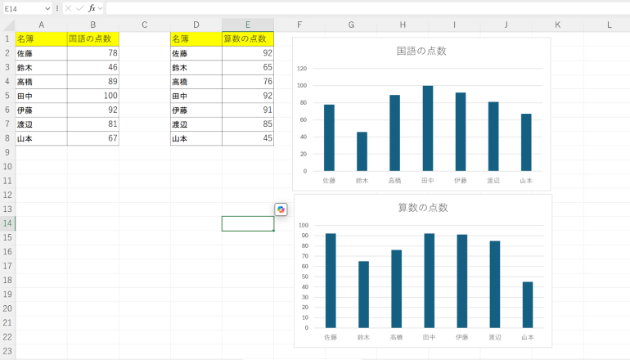The height and width of the screenshot is (360, 630).
Task: Click the Enter checkmark icon in the formula bar
Action: click(x=80, y=8)
